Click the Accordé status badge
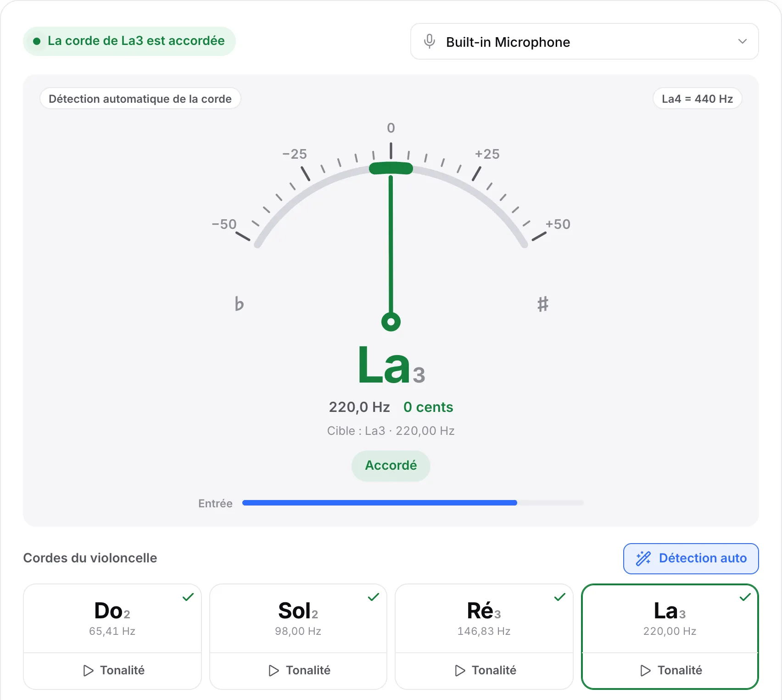Screen dimensions: 782x700 [x=391, y=466]
